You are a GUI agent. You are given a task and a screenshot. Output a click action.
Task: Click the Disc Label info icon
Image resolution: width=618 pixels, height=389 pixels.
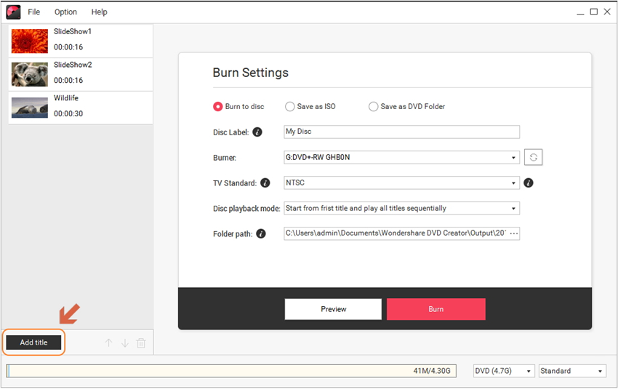[257, 132]
